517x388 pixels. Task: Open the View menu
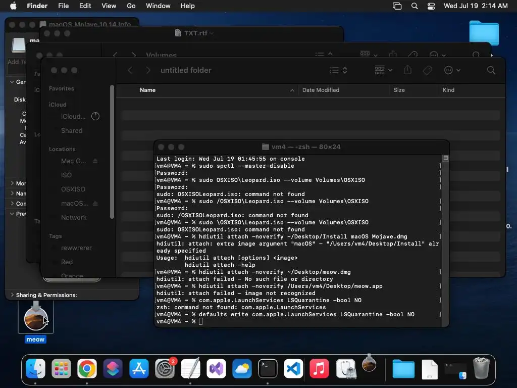coord(109,6)
